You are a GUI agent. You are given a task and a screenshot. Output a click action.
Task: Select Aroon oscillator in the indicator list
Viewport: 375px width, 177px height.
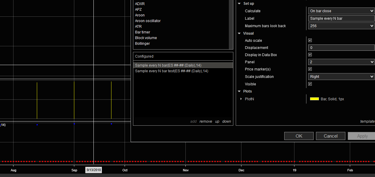(x=148, y=21)
